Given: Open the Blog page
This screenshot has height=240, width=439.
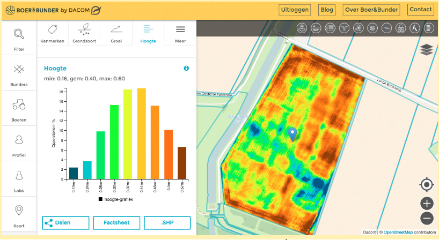Looking at the screenshot, I should 327,10.
